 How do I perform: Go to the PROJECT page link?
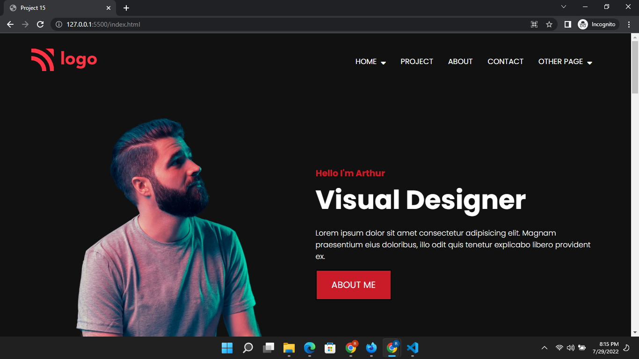coord(417,62)
